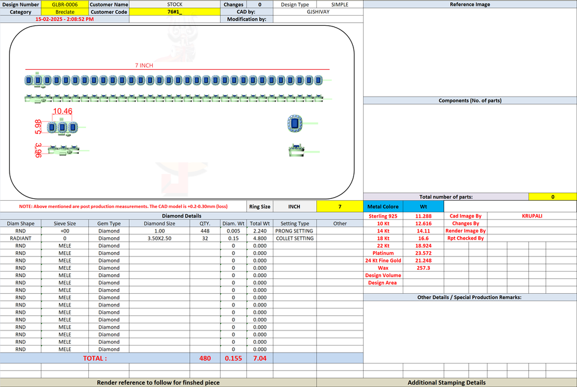
Task: Click the 3.50X2.50 diamond size cell
Action: [x=159, y=239]
